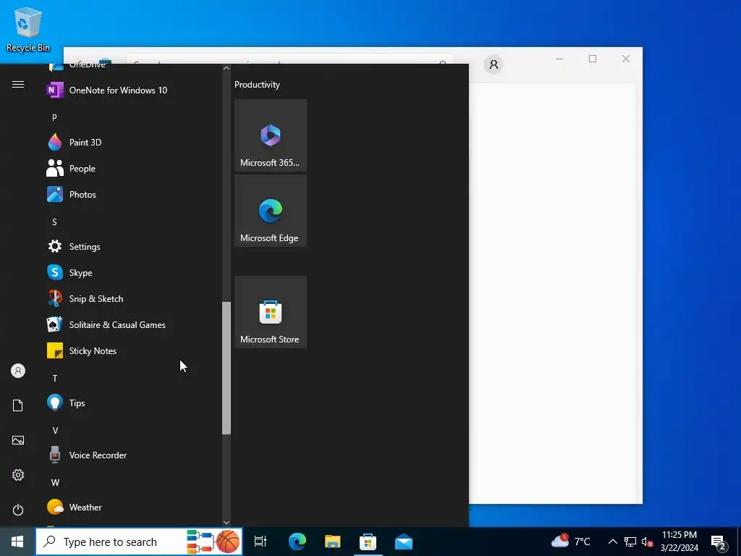The width and height of the screenshot is (741, 556).
Task: Click the app list scroll-down arrow
Action: tap(226, 523)
